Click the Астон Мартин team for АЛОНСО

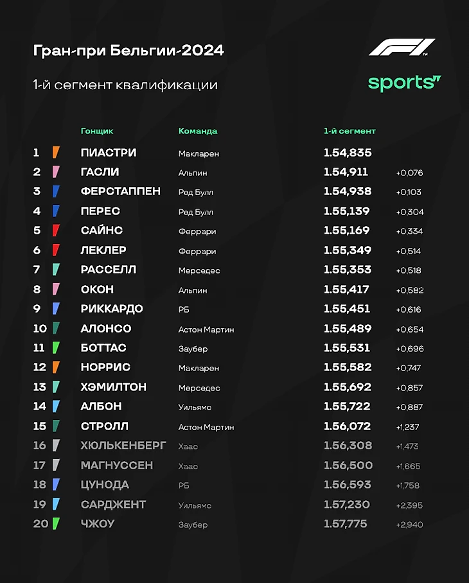pyautogui.click(x=206, y=329)
